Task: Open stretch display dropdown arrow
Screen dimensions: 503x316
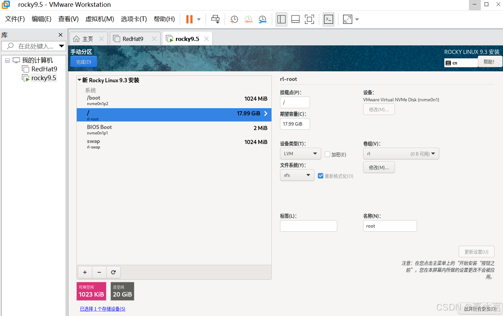Action: 357,19
